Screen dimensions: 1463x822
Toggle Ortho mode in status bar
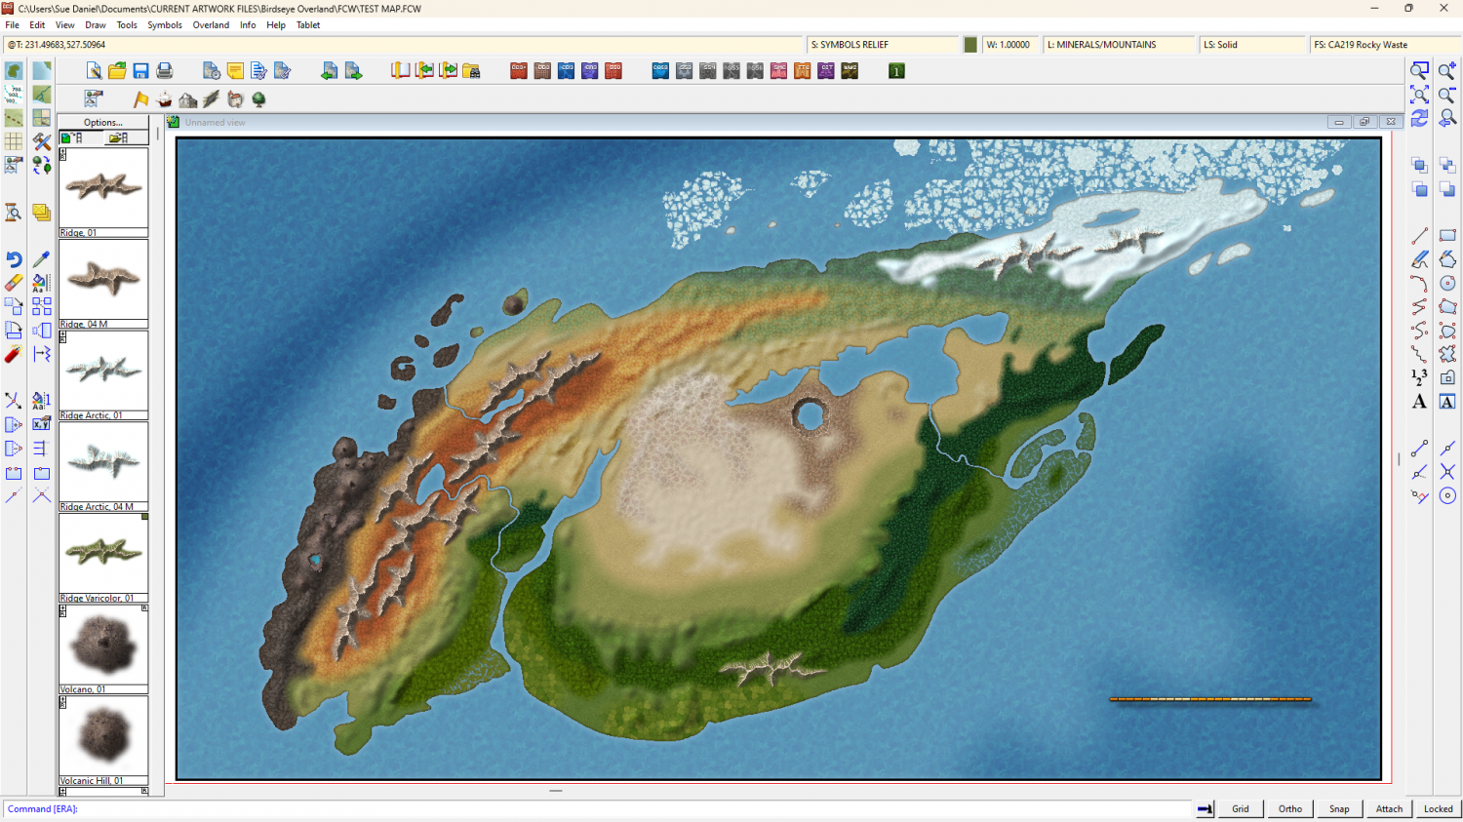[1289, 808]
